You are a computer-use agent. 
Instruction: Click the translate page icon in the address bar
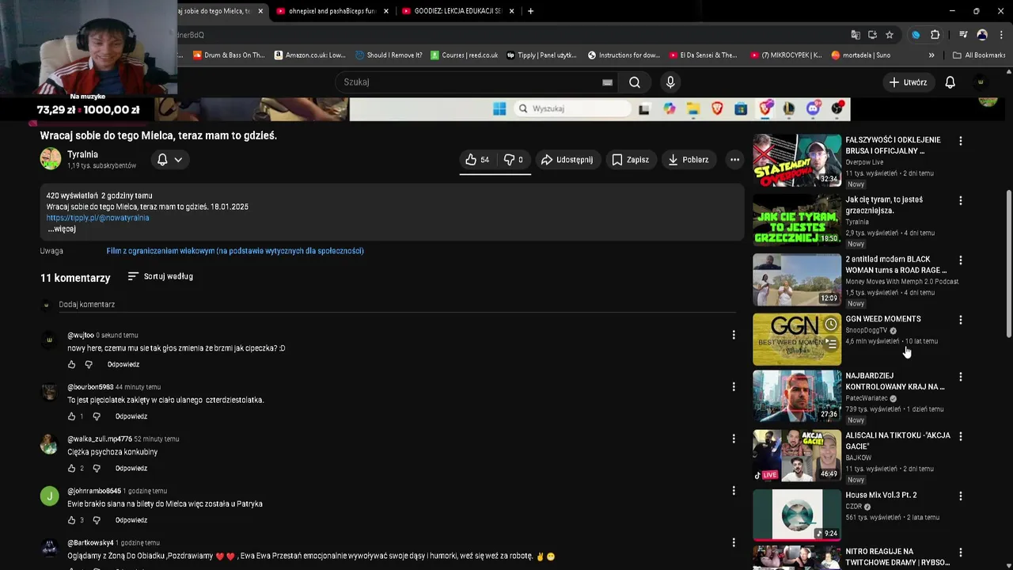click(856, 35)
